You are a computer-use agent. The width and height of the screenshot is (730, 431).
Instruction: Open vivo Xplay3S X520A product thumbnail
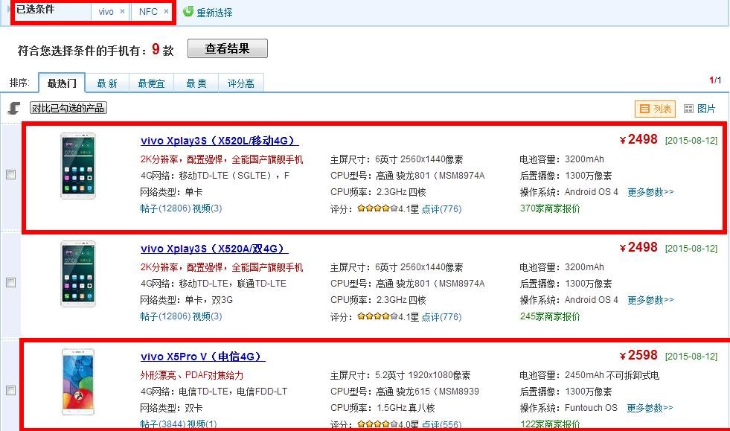coord(78,274)
